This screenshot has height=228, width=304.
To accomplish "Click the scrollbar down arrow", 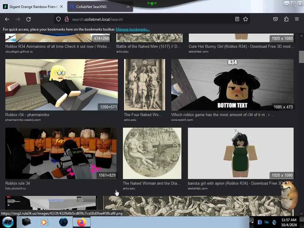I will 301,214.
